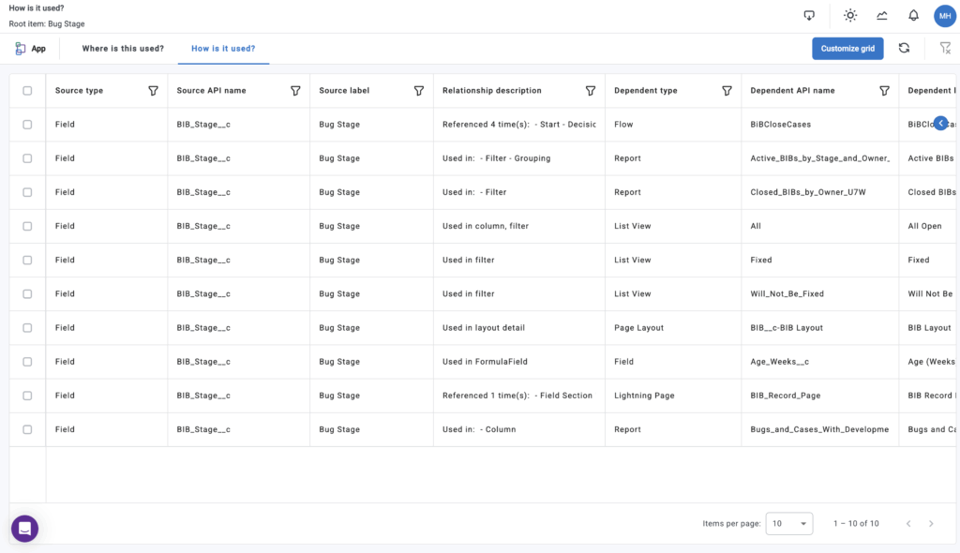
Task: Open the App navigation button
Action: point(30,49)
